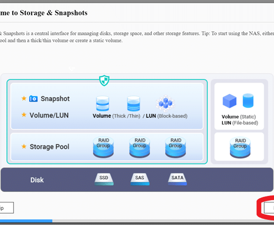Click the 'Volume (Static)' caption
Viewport: 274px width, 225px height.
(x=239, y=117)
